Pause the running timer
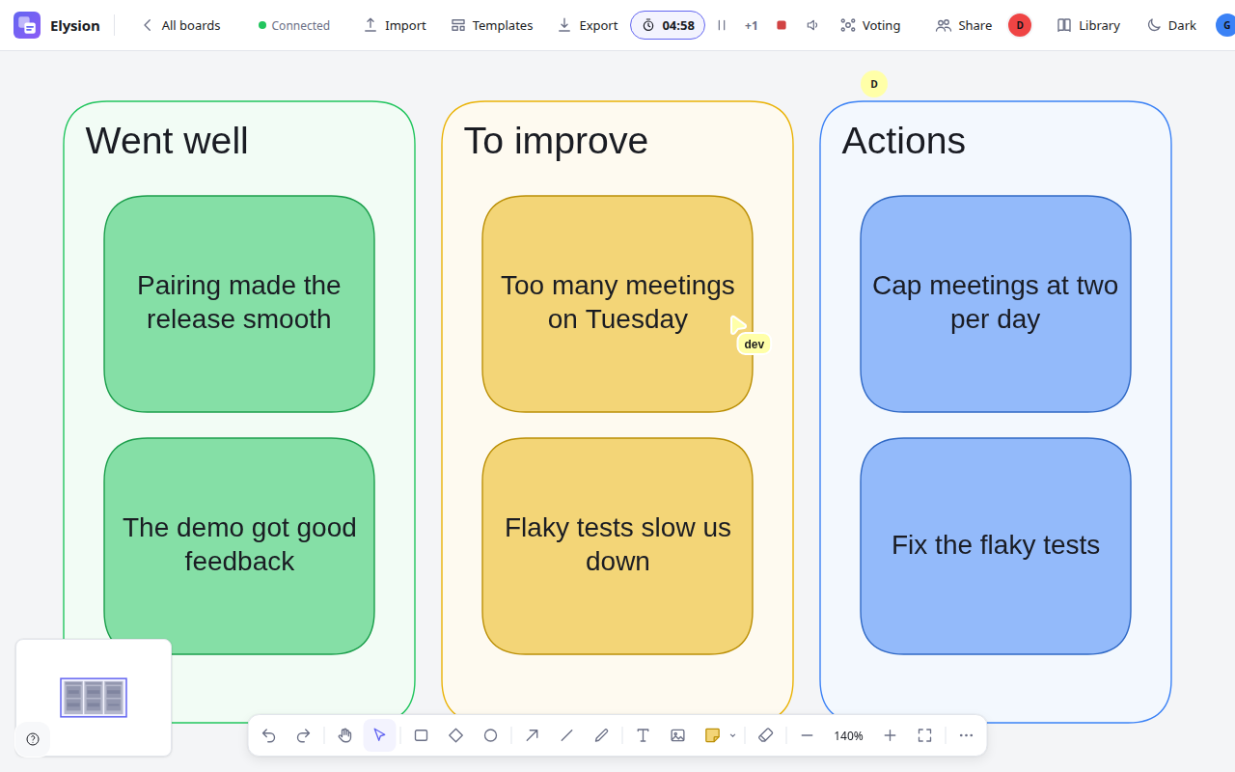The width and height of the screenshot is (1235, 772). click(721, 25)
